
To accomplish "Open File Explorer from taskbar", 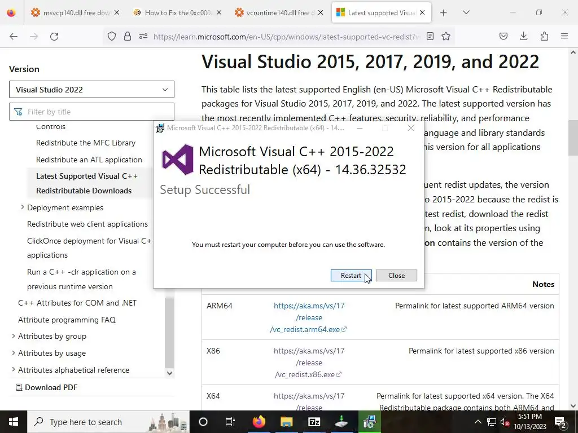I will (286, 422).
